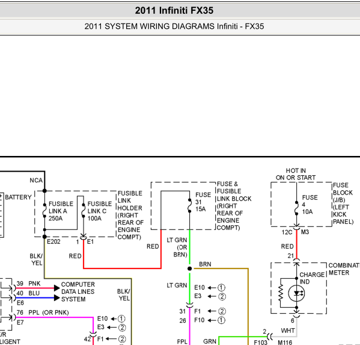This screenshot has width=360, height=345.
Task: Click the M116 connector label
Action: pyautogui.click(x=285, y=343)
